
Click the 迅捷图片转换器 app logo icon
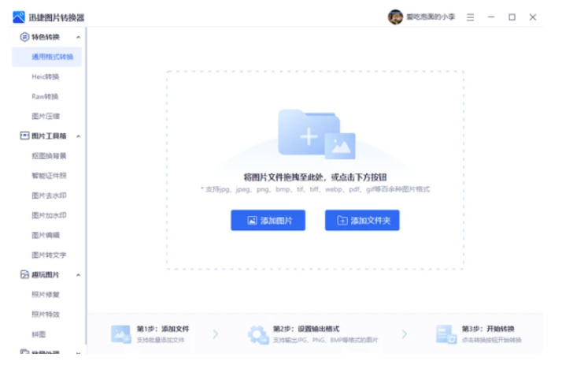[x=19, y=17]
